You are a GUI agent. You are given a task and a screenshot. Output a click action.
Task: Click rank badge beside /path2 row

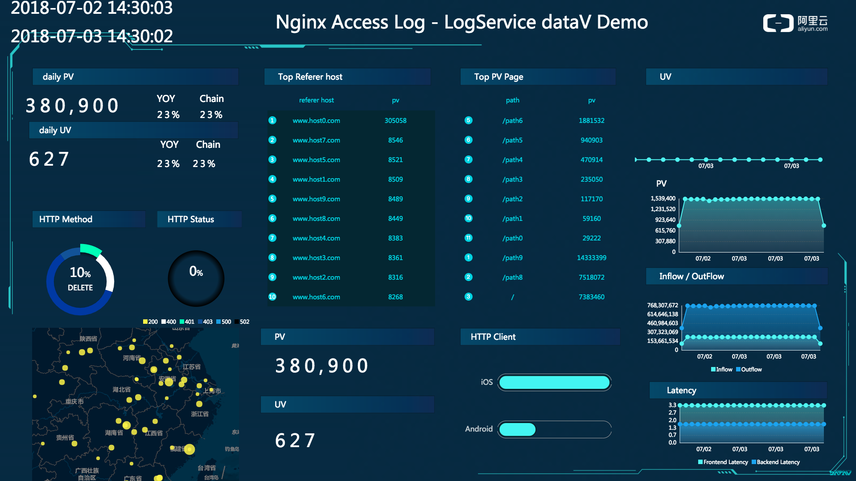(468, 199)
